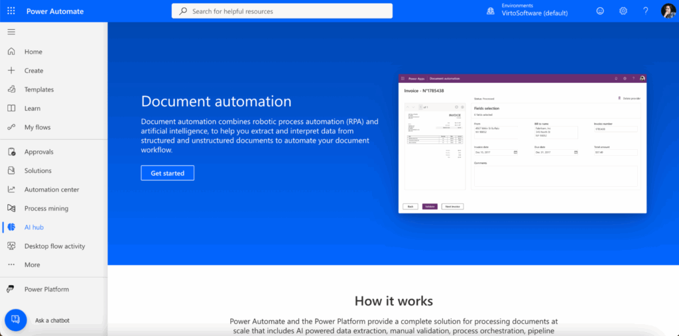Click the Ask a chatbot label

(52, 320)
